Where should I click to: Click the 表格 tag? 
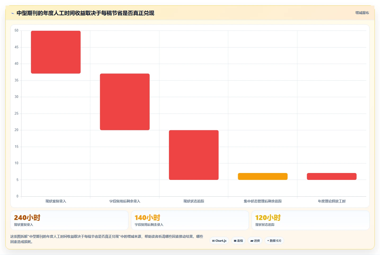click(238, 241)
